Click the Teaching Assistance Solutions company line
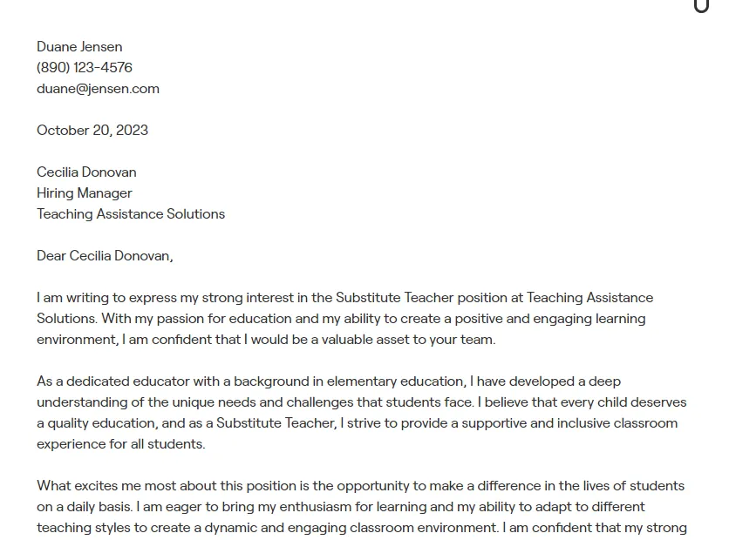Screen dimensions: 729x540 tap(131, 214)
